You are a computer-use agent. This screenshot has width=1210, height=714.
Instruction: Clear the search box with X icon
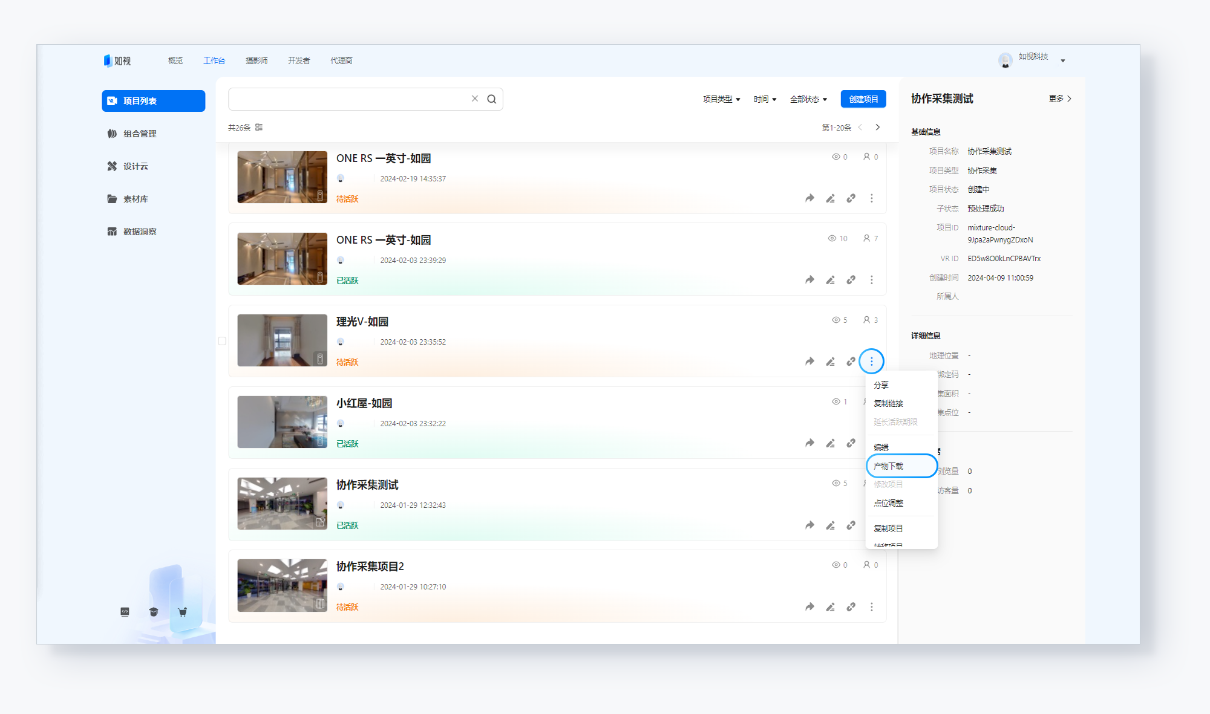tap(475, 99)
